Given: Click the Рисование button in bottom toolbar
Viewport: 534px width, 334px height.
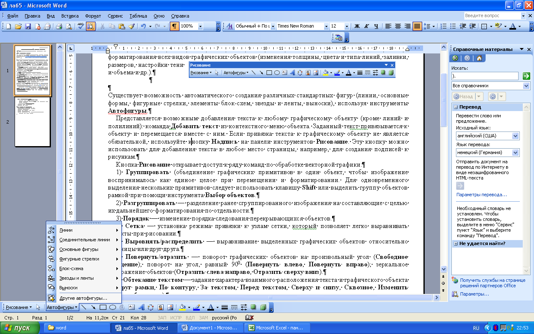Looking at the screenshot, I should point(19,307).
